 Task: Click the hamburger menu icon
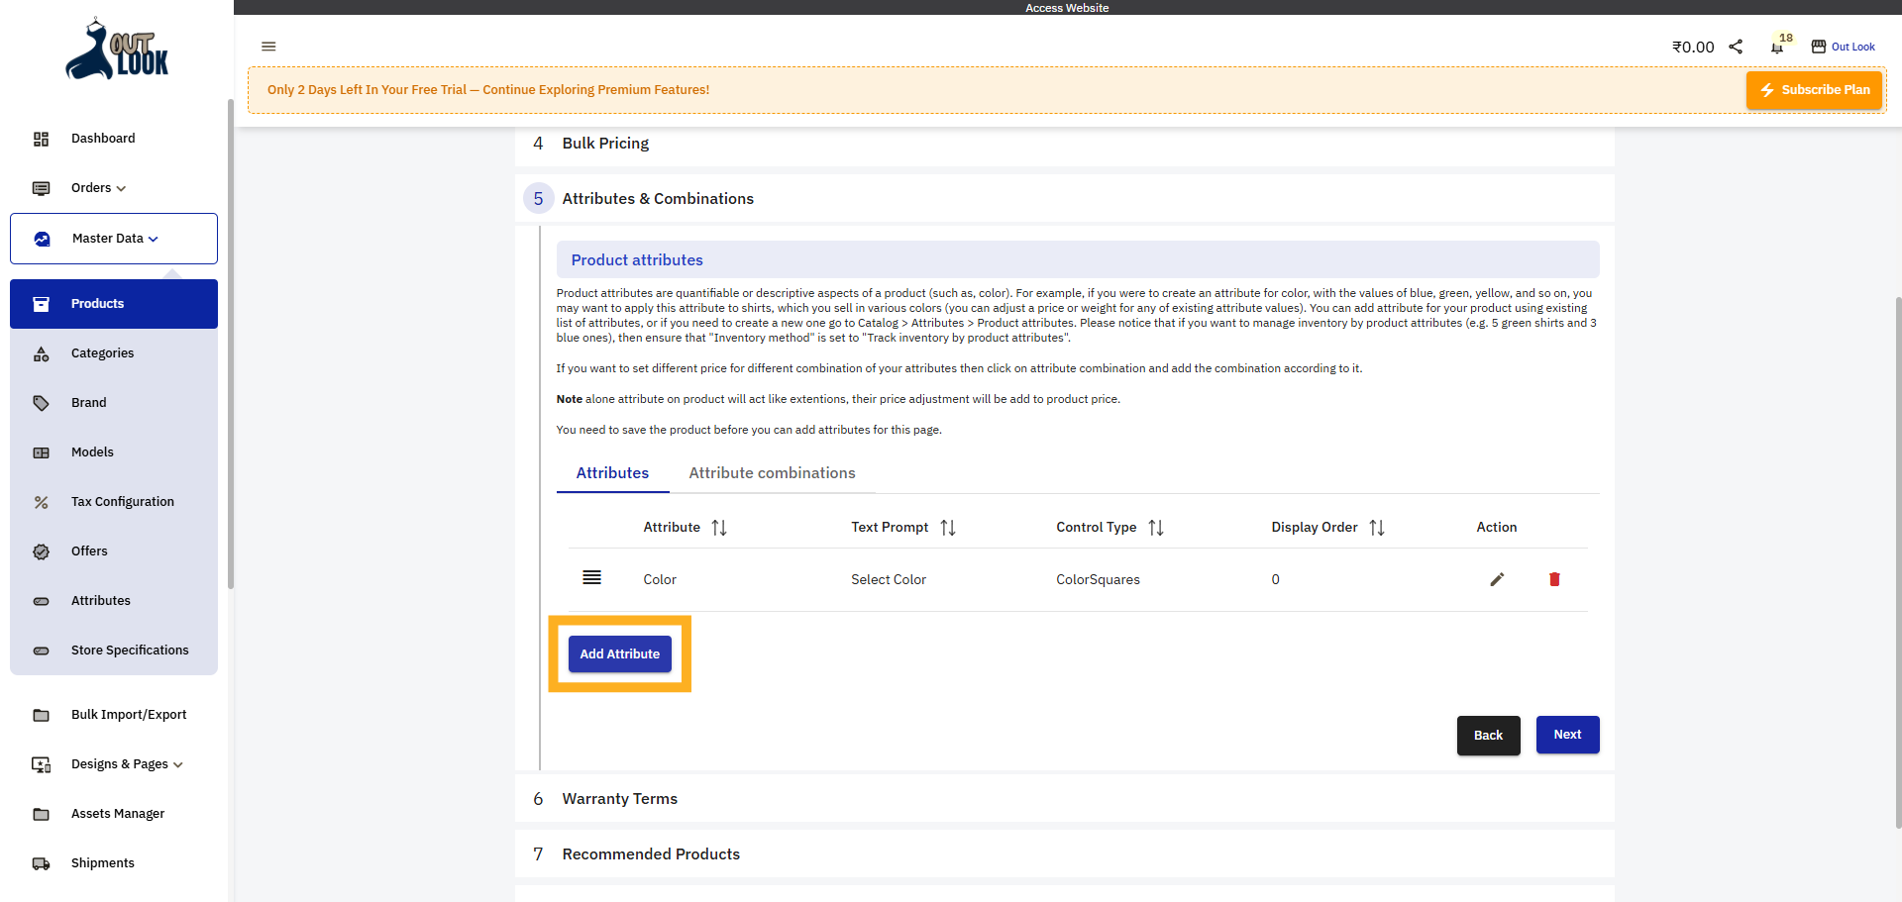268,47
